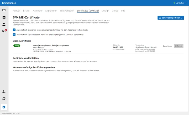Click the Synchronisiert um 17:20 status text
This screenshot has height=115, width=189.
(x=10, y=113)
